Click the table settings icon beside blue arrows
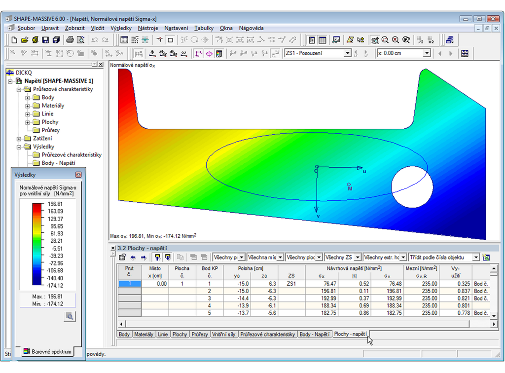 pos(122,258)
